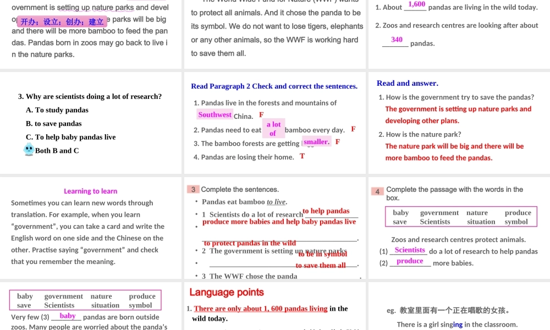Viewport: 550px width, 330px height.
Task: Click the sentence 'There is a girl singing in the classroom.'
Action: coord(457,324)
